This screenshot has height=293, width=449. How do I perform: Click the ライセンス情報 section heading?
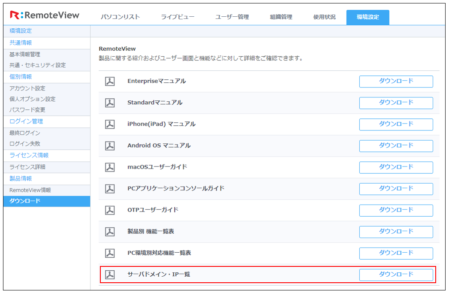(29, 156)
